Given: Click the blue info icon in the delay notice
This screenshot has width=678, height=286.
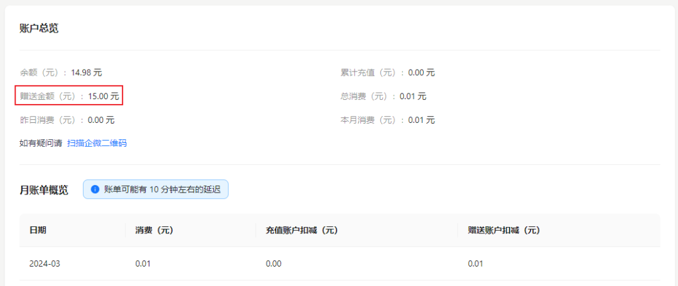Looking at the screenshot, I should click(95, 189).
